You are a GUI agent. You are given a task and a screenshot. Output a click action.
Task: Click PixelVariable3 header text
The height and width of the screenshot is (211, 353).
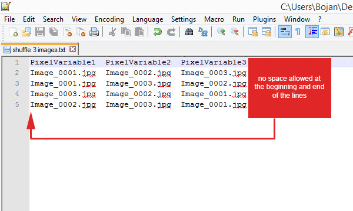pyautogui.click(x=214, y=62)
